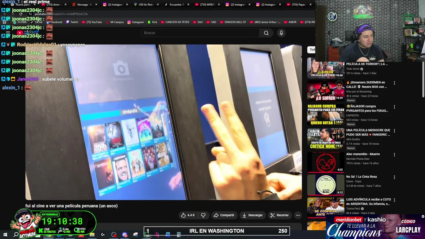
Task: Open the Vivo por el Streaming channel link
Action: tap(359, 92)
